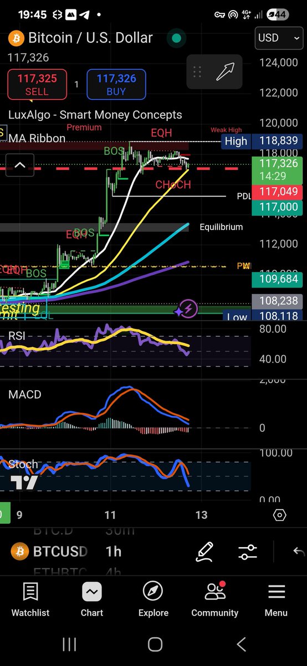Select the MA Ribbon indicator label
The width and height of the screenshot is (307, 666).
coord(37,138)
